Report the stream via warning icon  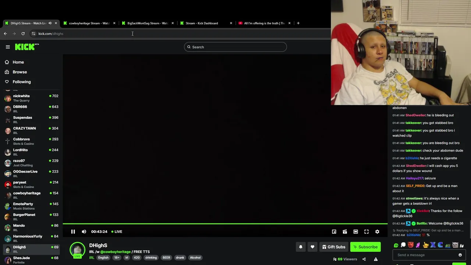(376, 259)
